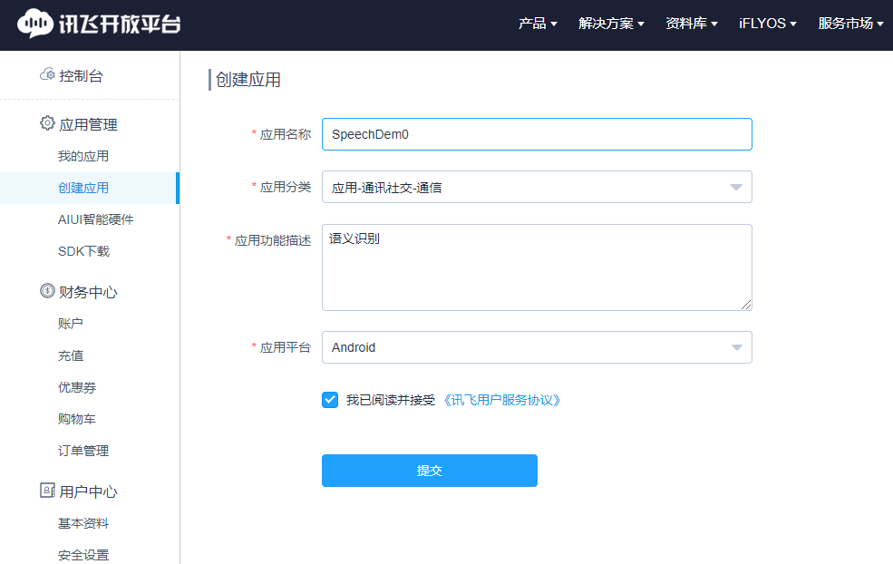Image resolution: width=893 pixels, height=564 pixels.
Task: Expand the iFLYOS navigation menu
Action: click(x=768, y=24)
